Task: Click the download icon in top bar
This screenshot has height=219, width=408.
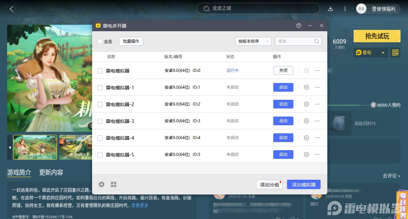Action: pyautogui.click(x=330, y=9)
